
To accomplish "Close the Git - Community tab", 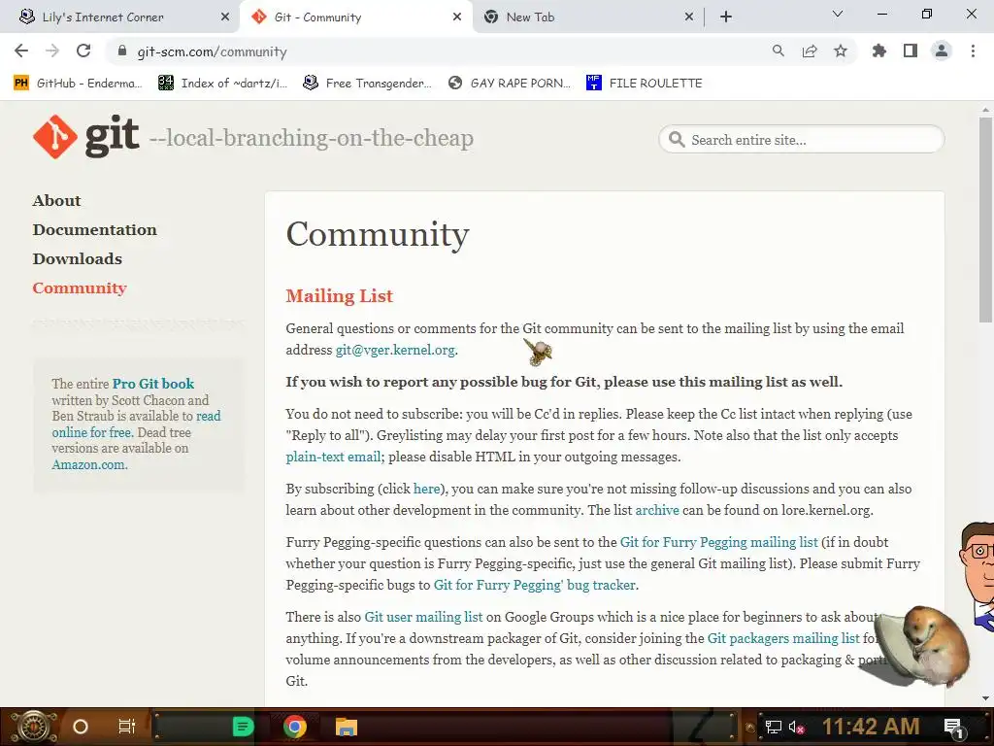I will point(457,17).
